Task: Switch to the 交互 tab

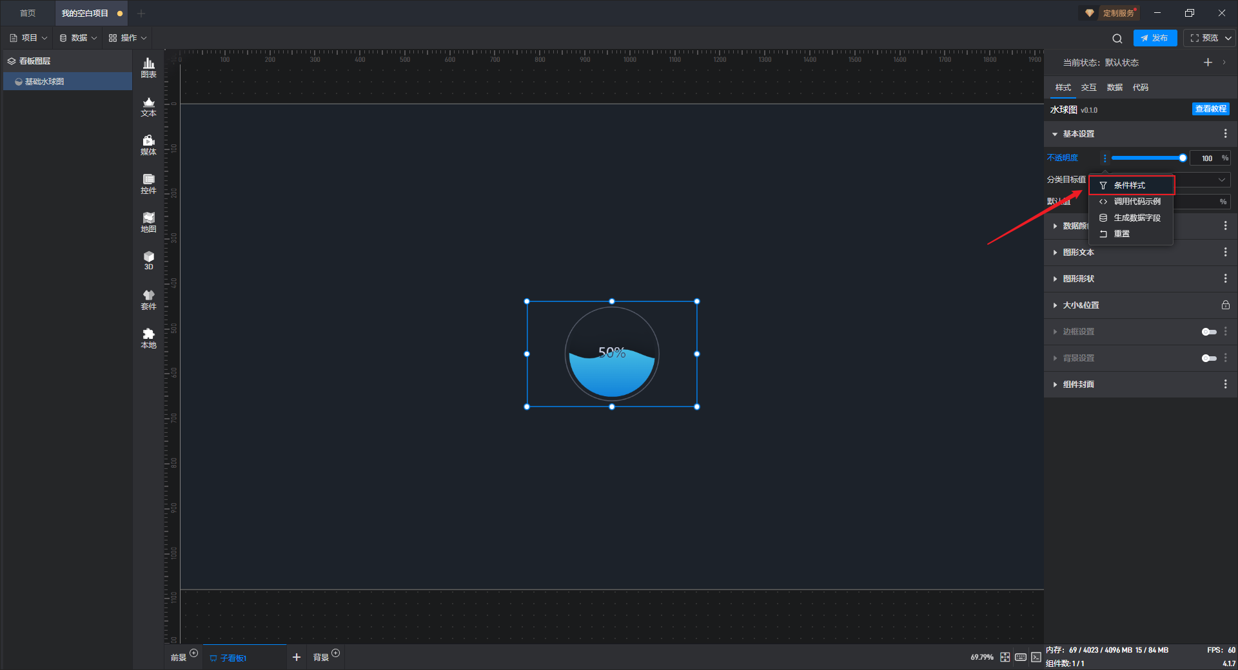Action: tap(1088, 88)
